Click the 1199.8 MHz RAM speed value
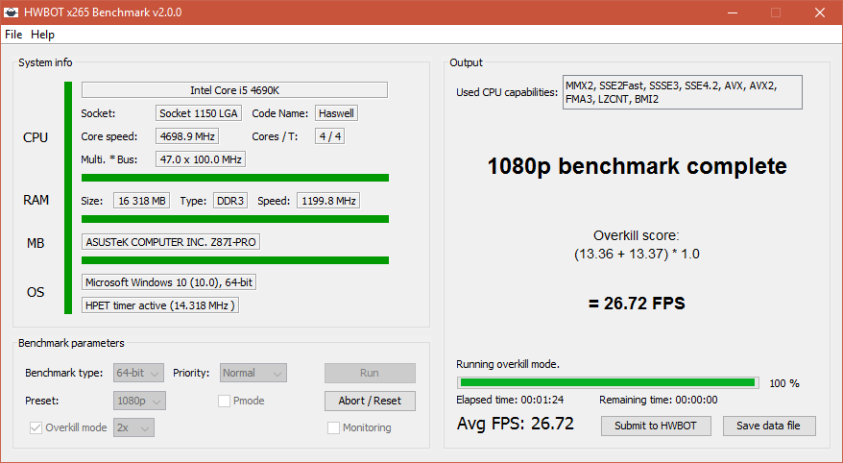843x463 pixels. click(328, 201)
